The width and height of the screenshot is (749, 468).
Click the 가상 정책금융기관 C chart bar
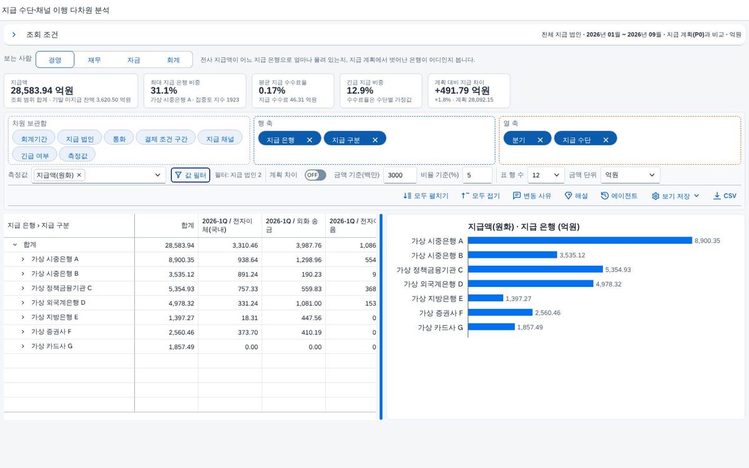click(x=536, y=269)
